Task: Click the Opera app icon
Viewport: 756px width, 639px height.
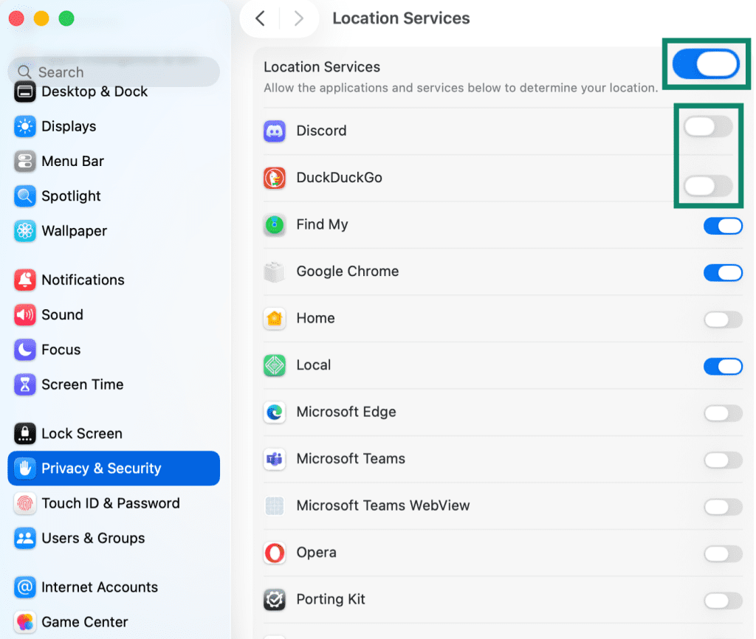Action: [x=275, y=553]
